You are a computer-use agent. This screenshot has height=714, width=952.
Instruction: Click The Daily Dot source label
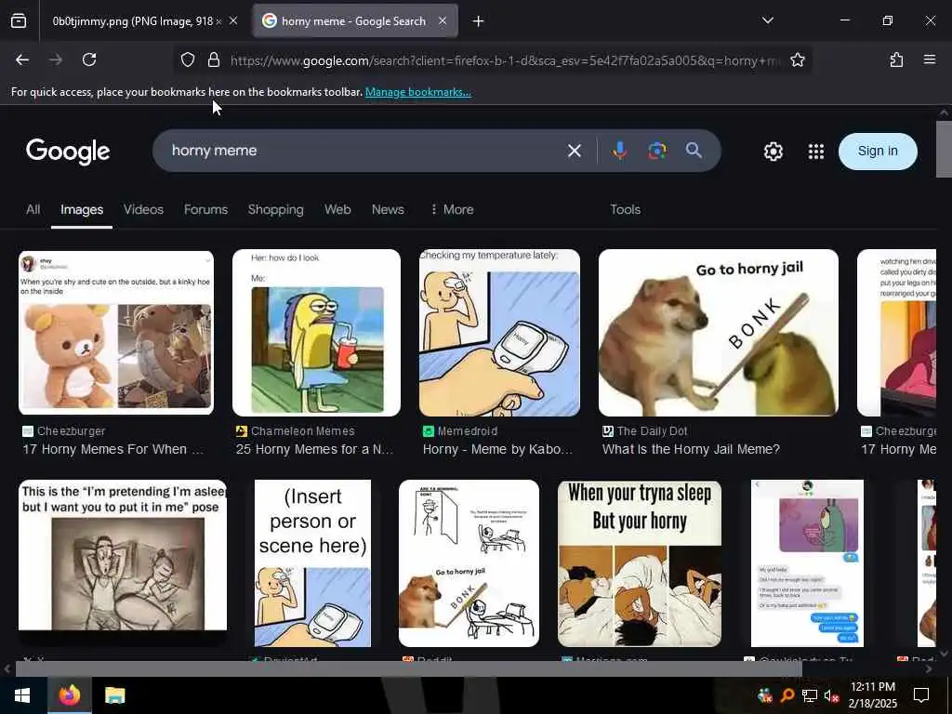tap(652, 431)
